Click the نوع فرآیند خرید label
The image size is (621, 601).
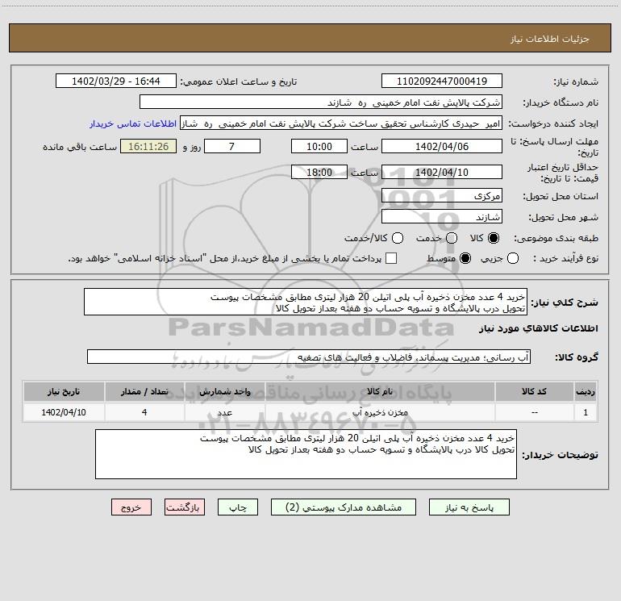click(x=565, y=258)
